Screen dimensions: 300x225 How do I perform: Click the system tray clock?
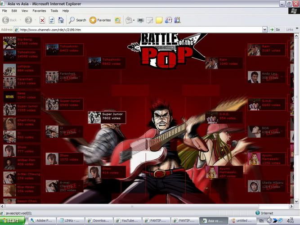(290, 220)
